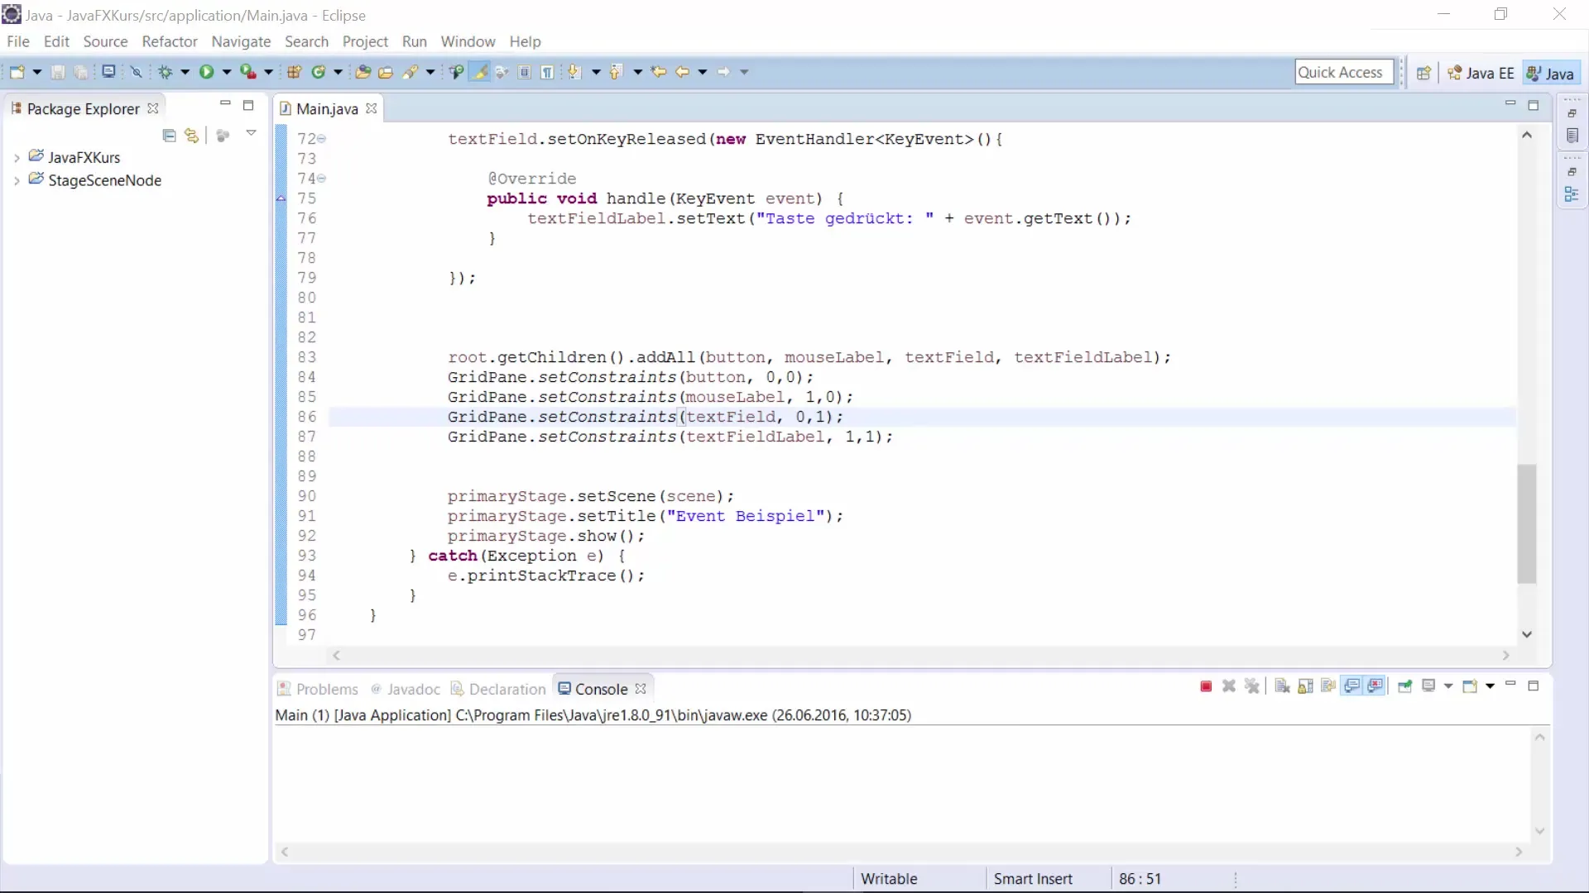Click the Next Annotation icon
The height and width of the screenshot is (893, 1589).
click(x=574, y=72)
